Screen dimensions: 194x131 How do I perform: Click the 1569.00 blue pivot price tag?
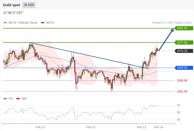click(184, 68)
